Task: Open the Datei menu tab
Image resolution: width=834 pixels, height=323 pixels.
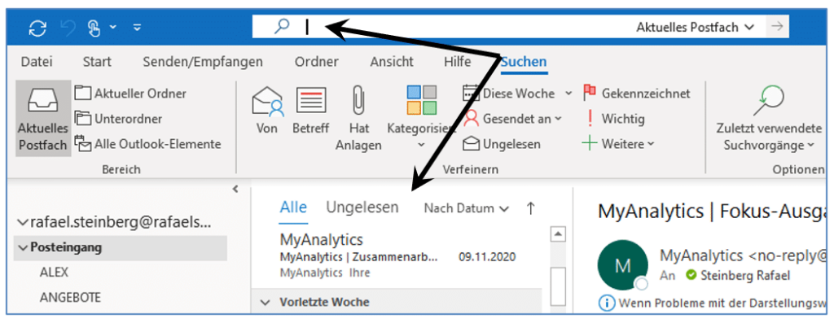Action: coord(37,62)
